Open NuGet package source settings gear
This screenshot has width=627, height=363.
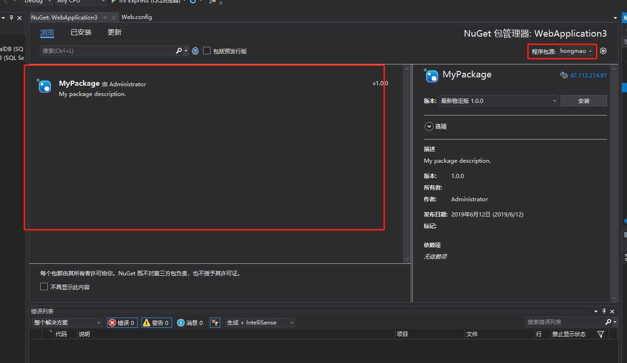pos(603,51)
